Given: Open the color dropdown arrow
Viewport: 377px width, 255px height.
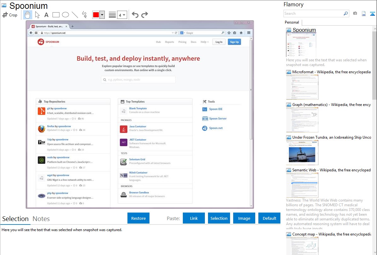Looking at the screenshot, I should coord(102,15).
